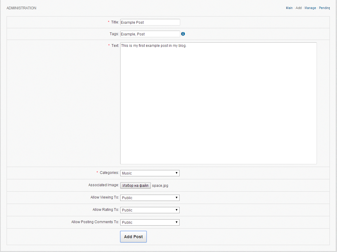
Task: Click the Title field label
Action: 115,22
